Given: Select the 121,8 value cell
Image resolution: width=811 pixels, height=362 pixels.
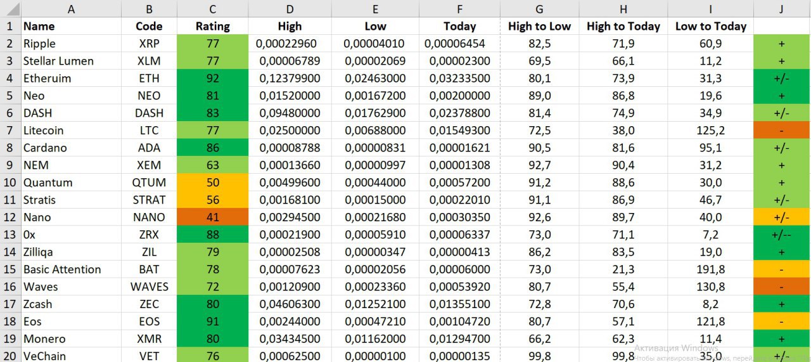Looking at the screenshot, I should pos(711,321).
